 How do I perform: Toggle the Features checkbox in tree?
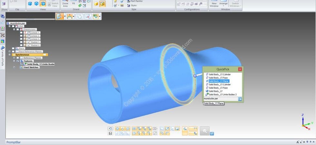[x=18, y=61]
